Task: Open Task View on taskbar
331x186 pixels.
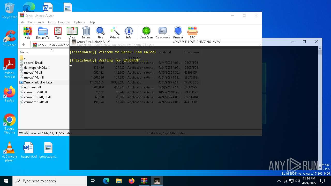Action: [93, 181]
